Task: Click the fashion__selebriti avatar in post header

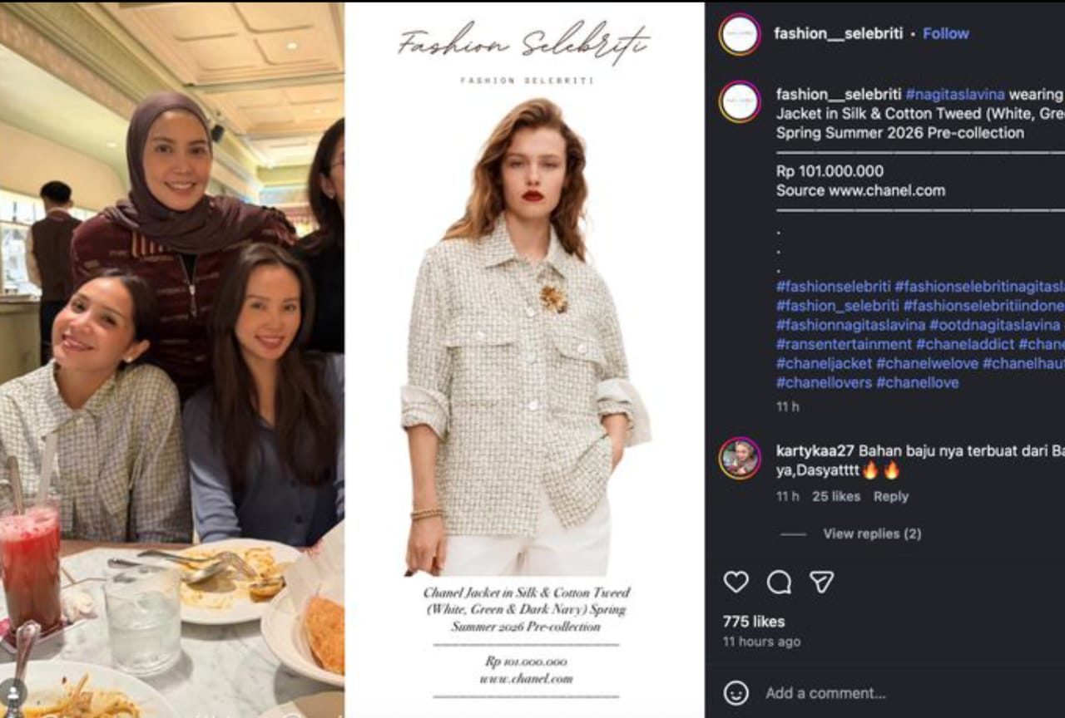Action: (x=740, y=34)
